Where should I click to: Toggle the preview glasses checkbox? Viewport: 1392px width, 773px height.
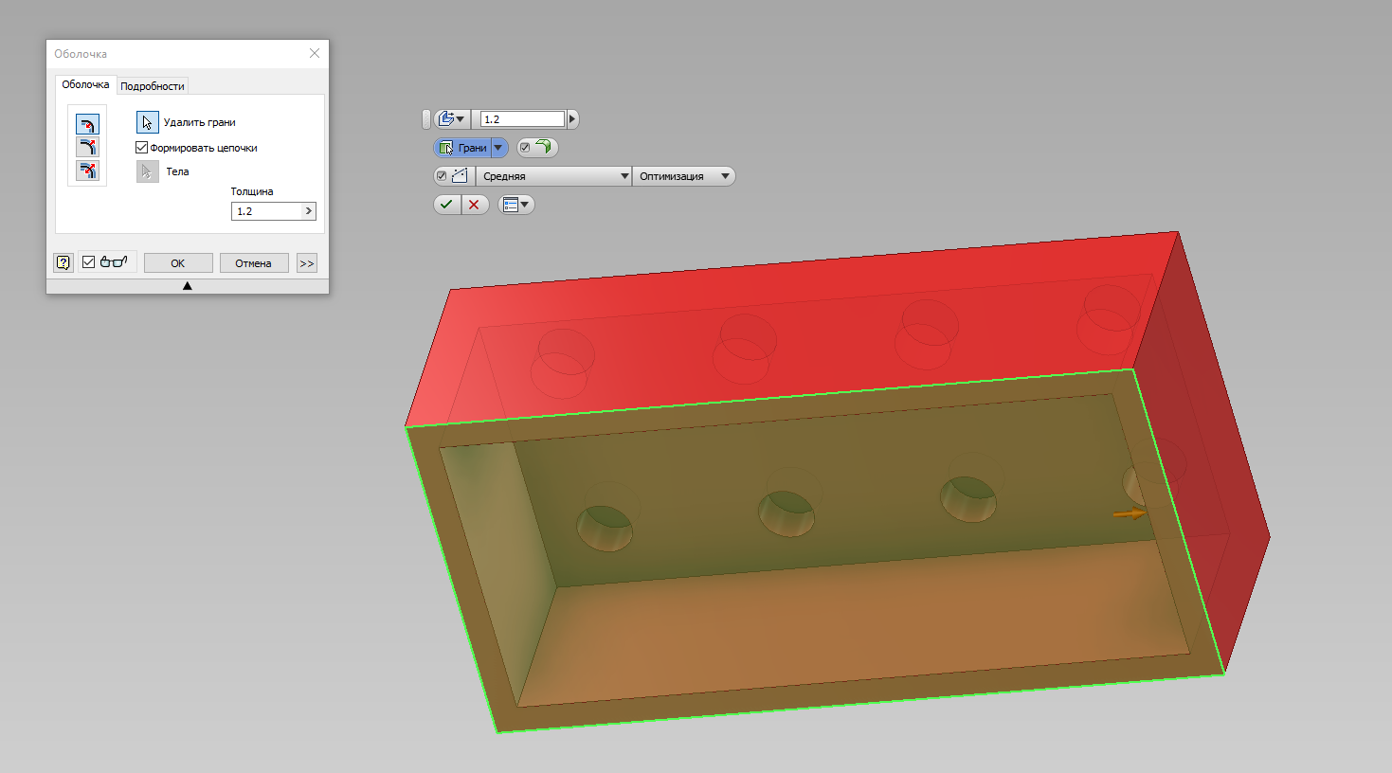tap(89, 262)
